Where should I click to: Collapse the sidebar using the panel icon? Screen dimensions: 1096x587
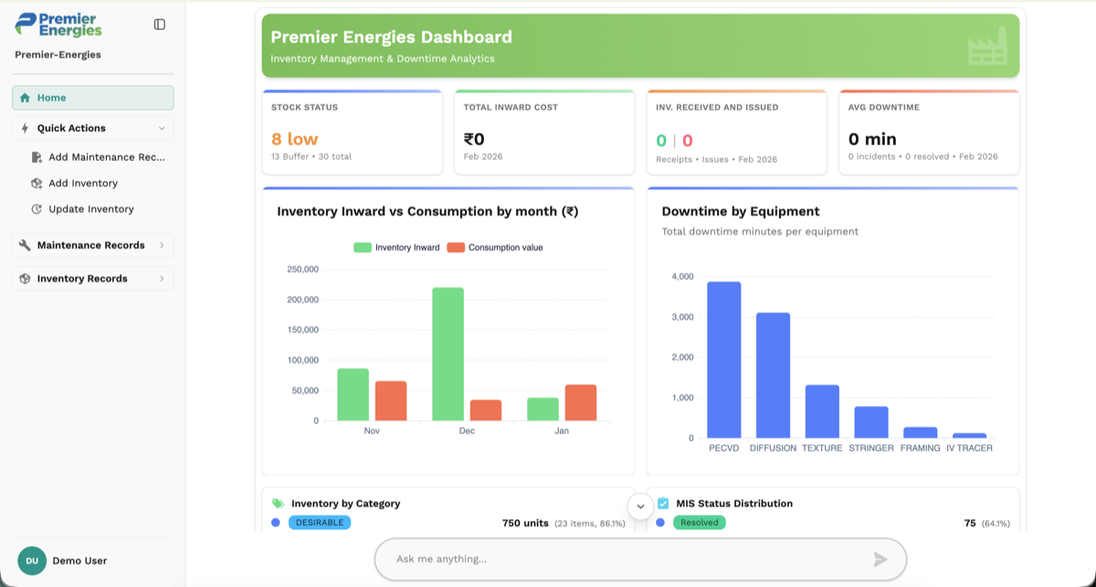[x=160, y=25]
